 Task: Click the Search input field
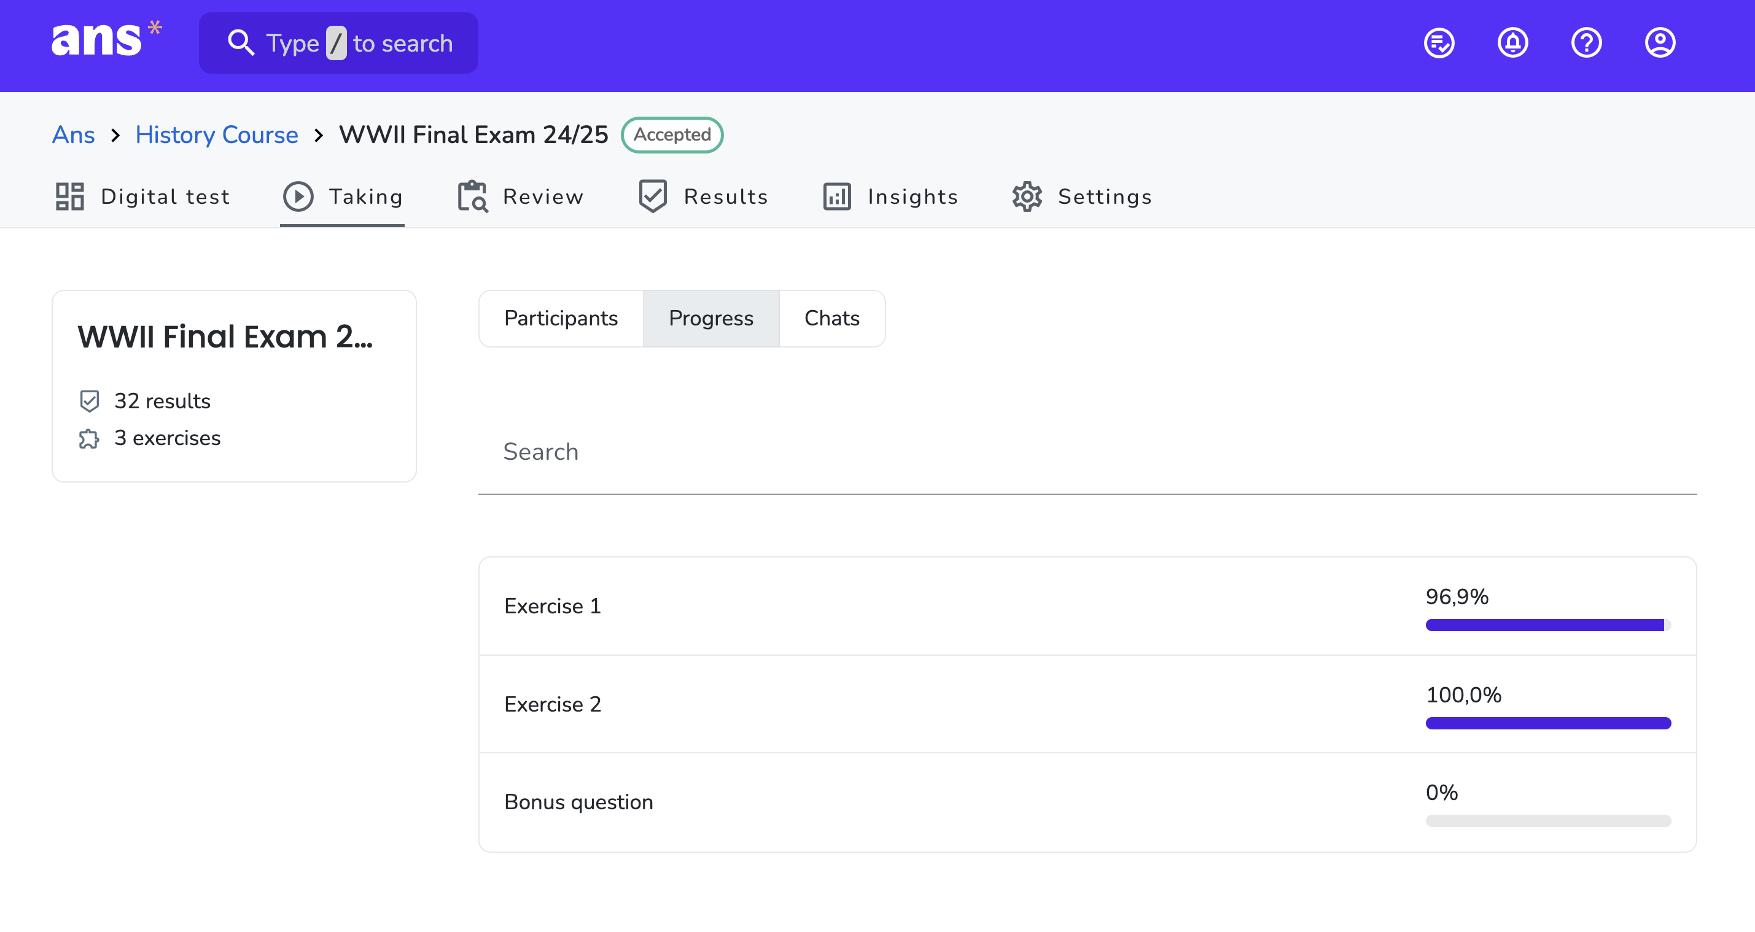(1088, 452)
